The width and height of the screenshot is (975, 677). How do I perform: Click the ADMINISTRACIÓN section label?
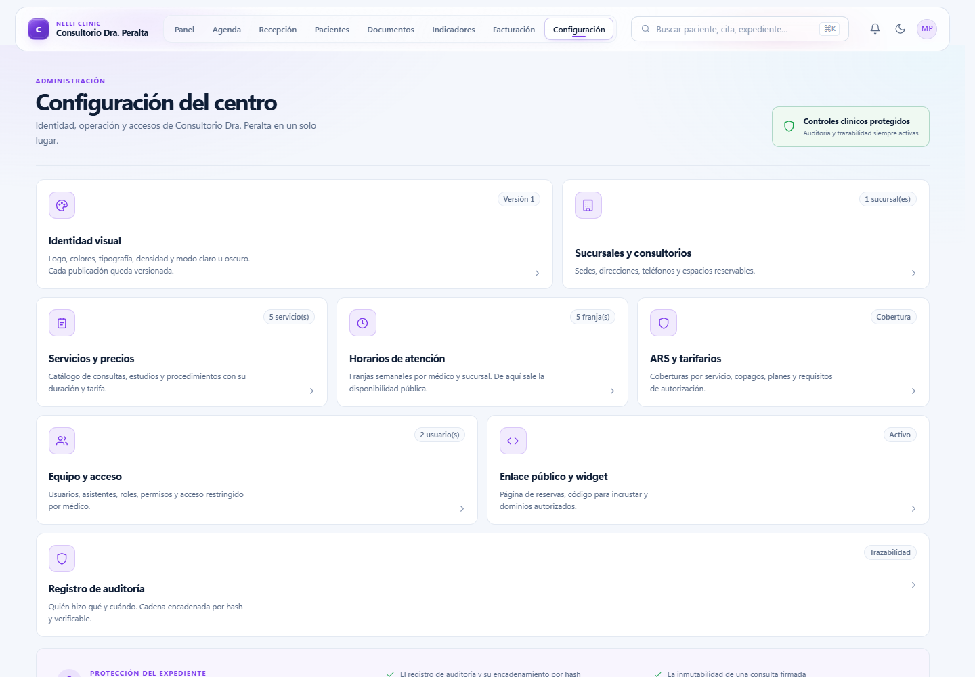(x=70, y=81)
